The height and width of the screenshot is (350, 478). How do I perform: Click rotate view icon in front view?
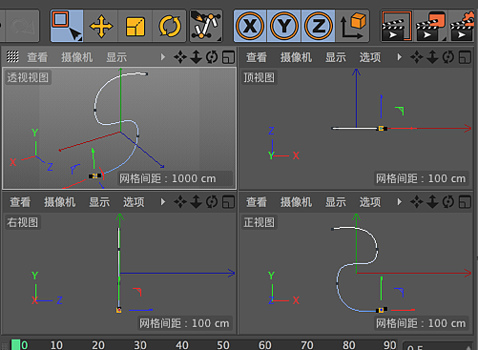pyautogui.click(x=448, y=202)
